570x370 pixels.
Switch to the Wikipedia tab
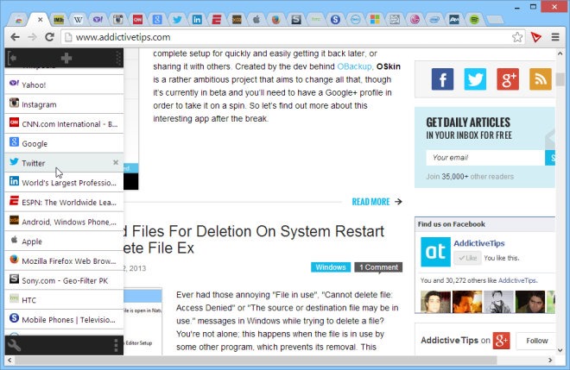(78, 20)
